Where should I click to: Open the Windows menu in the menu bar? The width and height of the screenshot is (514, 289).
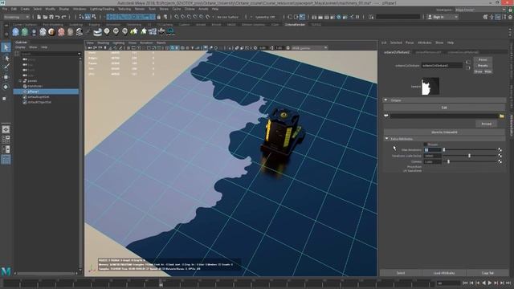click(80, 9)
